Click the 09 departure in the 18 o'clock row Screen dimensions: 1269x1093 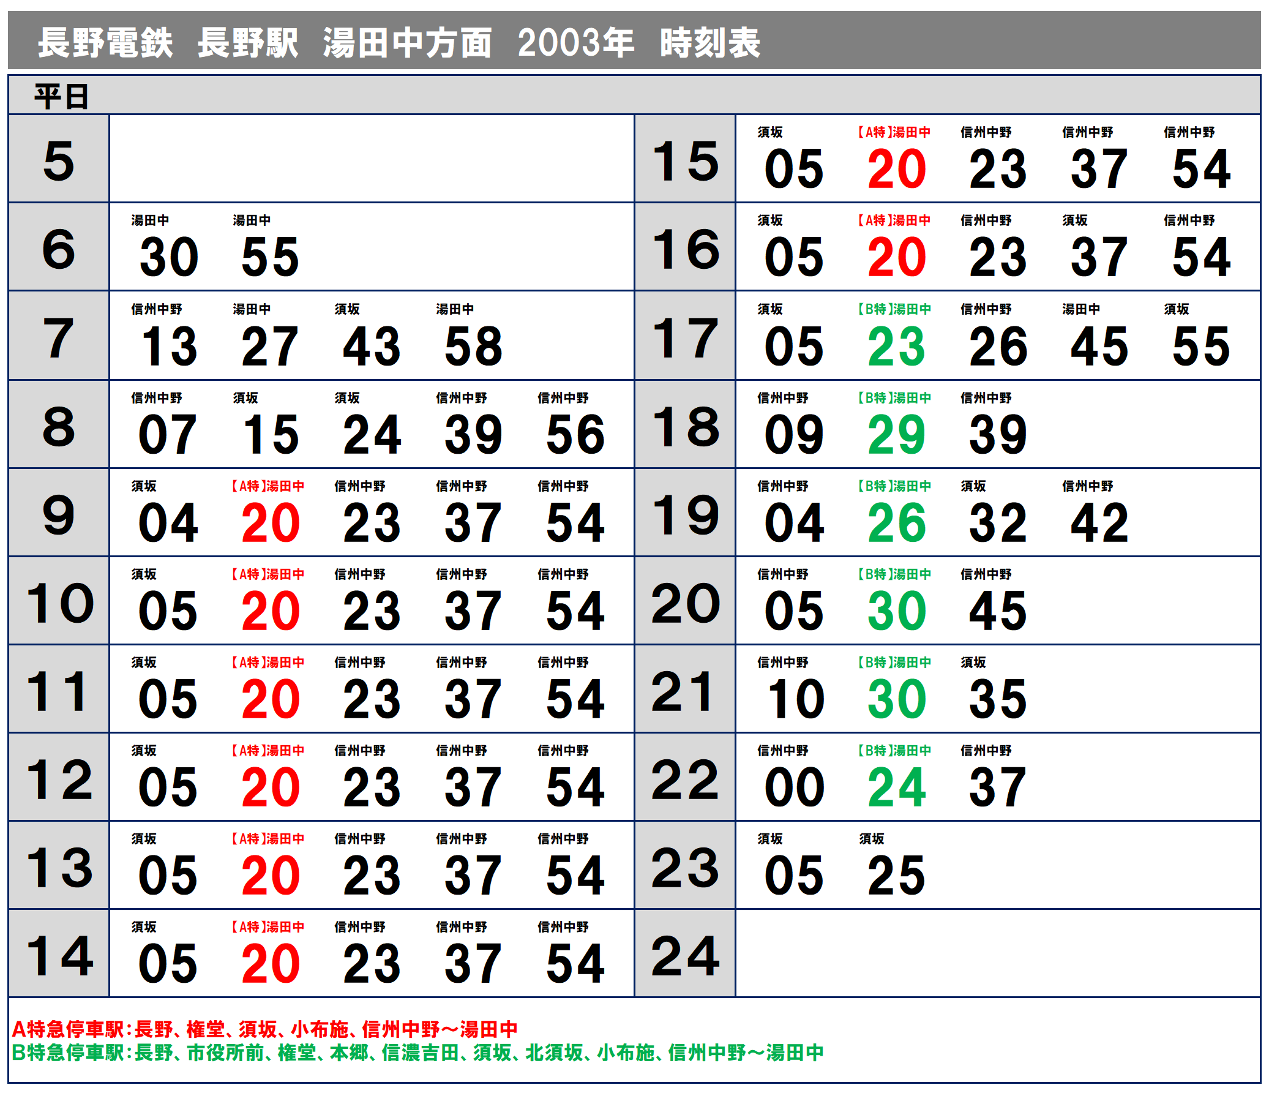(795, 435)
